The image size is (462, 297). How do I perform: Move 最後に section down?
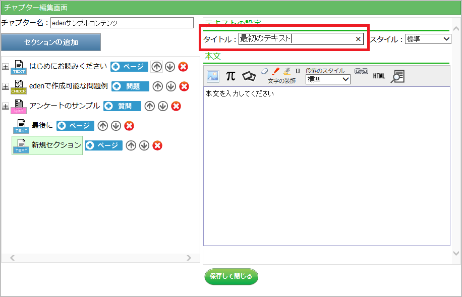tap(116, 126)
